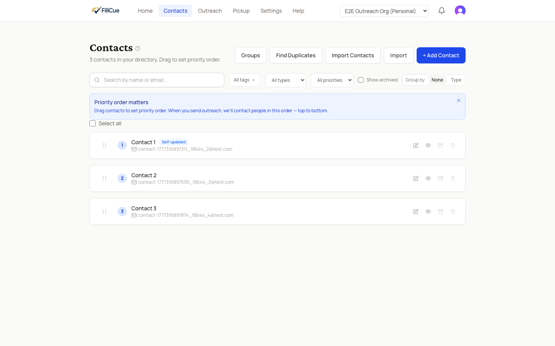Click drag handle for Contact 2
This screenshot has width=555, height=346.
pos(104,178)
